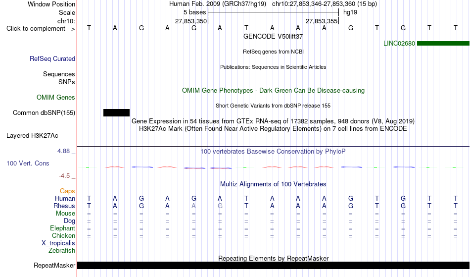
Task: Click the '5 bases' scale label
Action: [x=195, y=12]
